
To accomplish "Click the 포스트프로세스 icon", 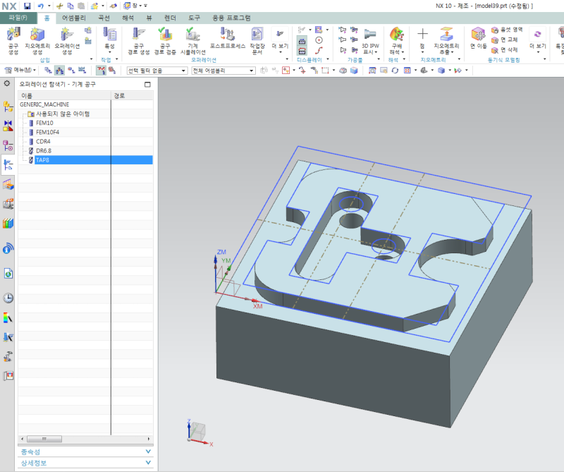I will 226,35.
